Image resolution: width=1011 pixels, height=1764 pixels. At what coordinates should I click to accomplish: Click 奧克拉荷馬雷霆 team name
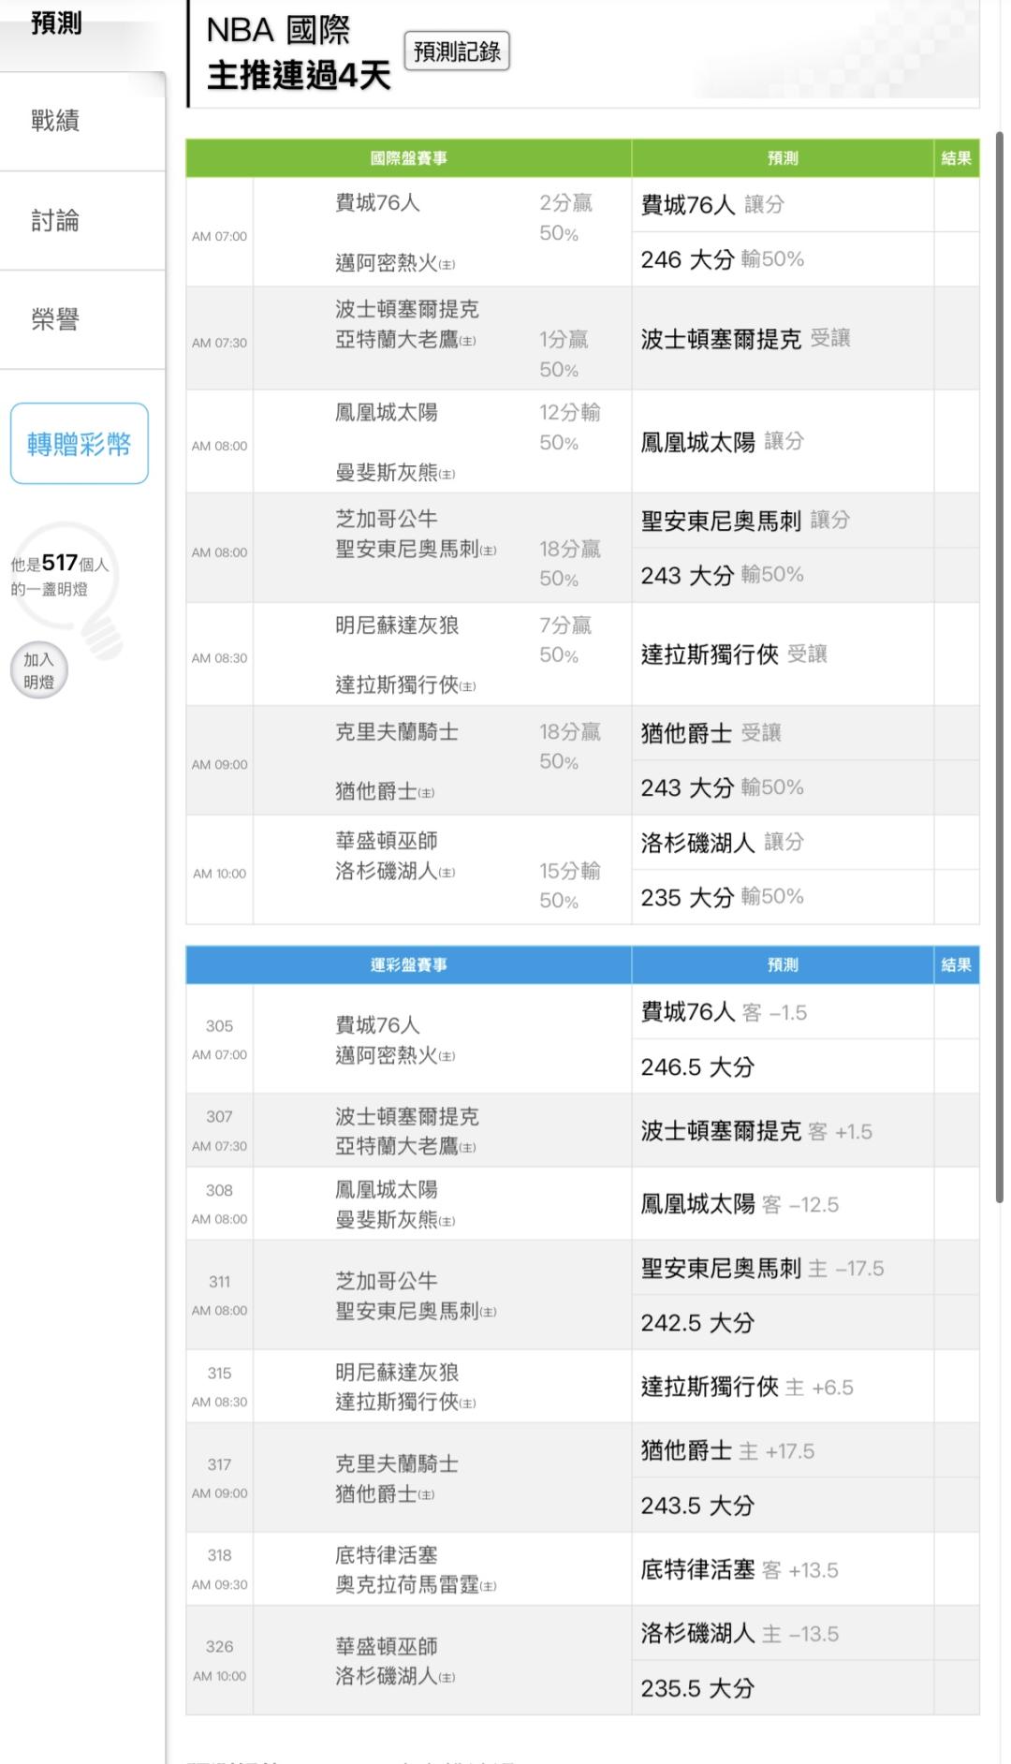point(416,1584)
